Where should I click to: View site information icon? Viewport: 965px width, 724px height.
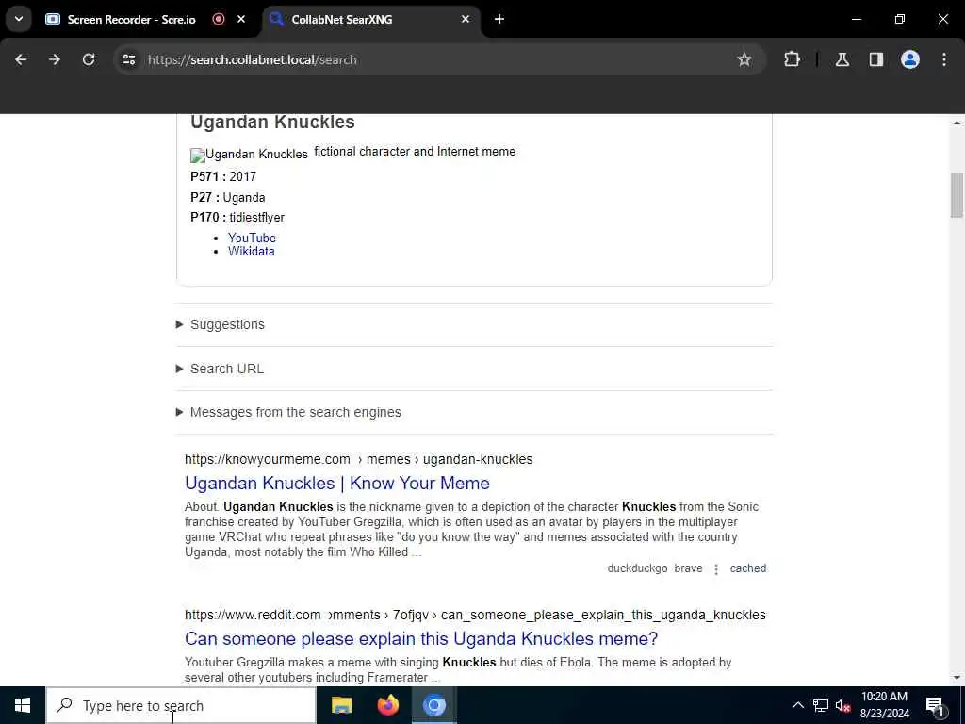128,59
